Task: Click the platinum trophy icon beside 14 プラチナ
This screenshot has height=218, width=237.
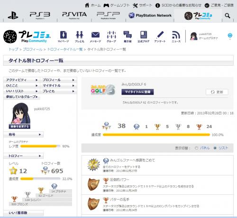Action: [x=54, y=186]
